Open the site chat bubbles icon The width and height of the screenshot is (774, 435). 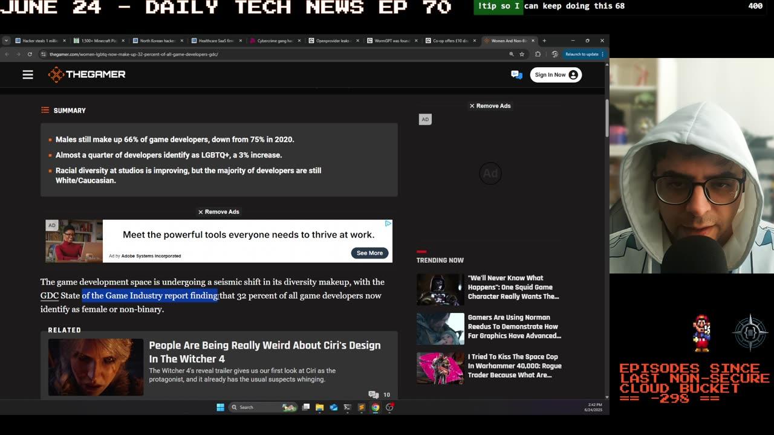(x=516, y=75)
